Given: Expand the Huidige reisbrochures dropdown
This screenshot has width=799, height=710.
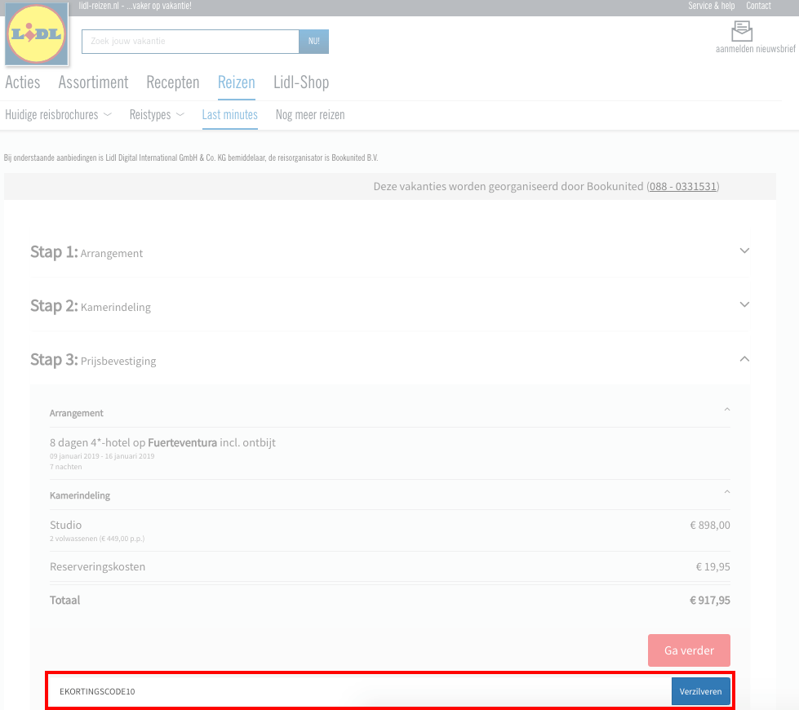Looking at the screenshot, I should coord(58,115).
